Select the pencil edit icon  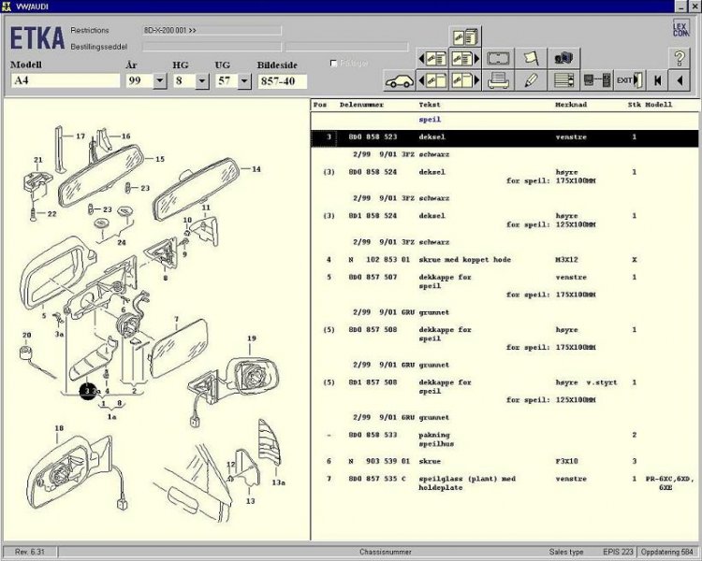coord(531,80)
